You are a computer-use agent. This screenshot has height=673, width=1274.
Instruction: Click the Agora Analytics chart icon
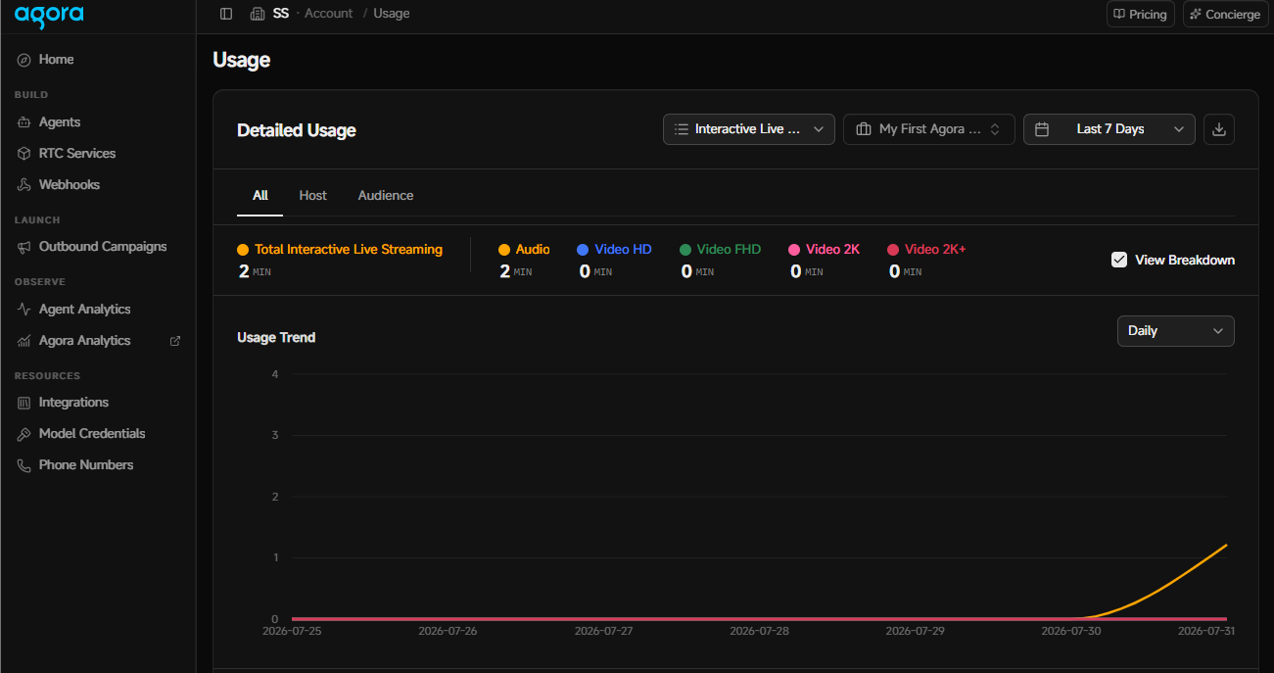pos(24,341)
